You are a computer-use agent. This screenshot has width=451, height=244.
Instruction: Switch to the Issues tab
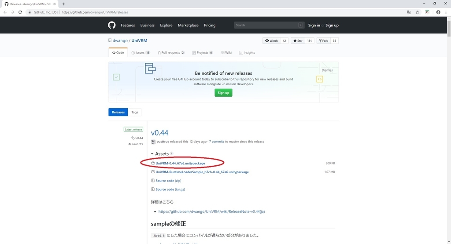pos(140,52)
